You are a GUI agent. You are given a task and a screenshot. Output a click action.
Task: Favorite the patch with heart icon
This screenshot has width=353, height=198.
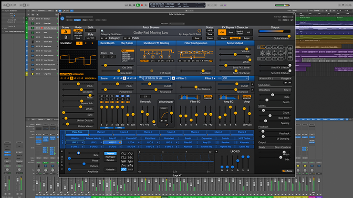pos(199,31)
